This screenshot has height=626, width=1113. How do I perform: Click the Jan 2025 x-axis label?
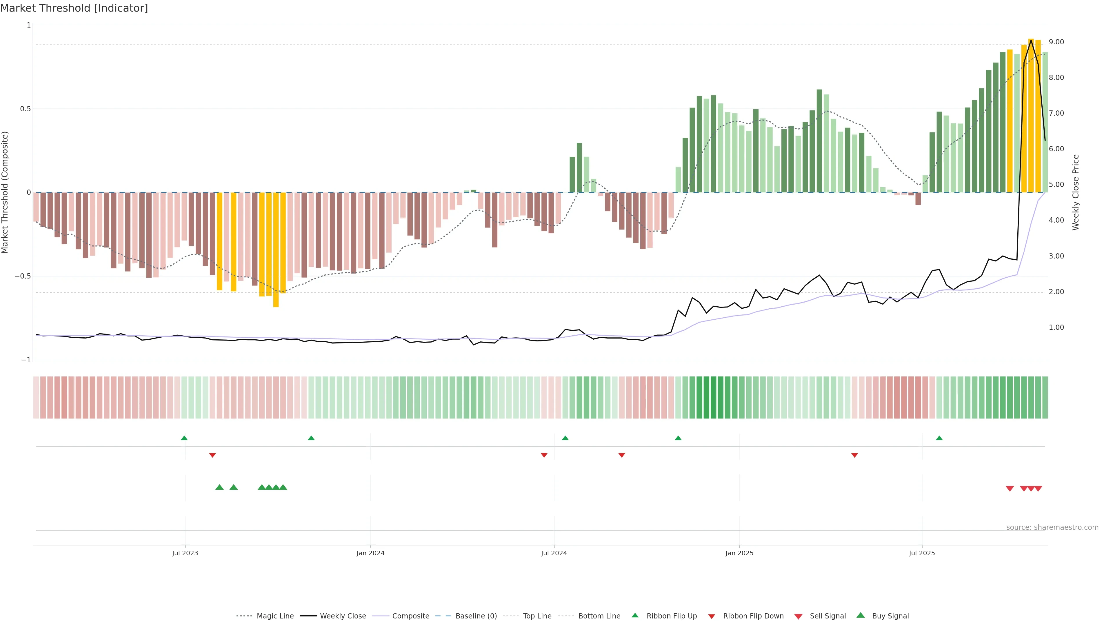739,553
